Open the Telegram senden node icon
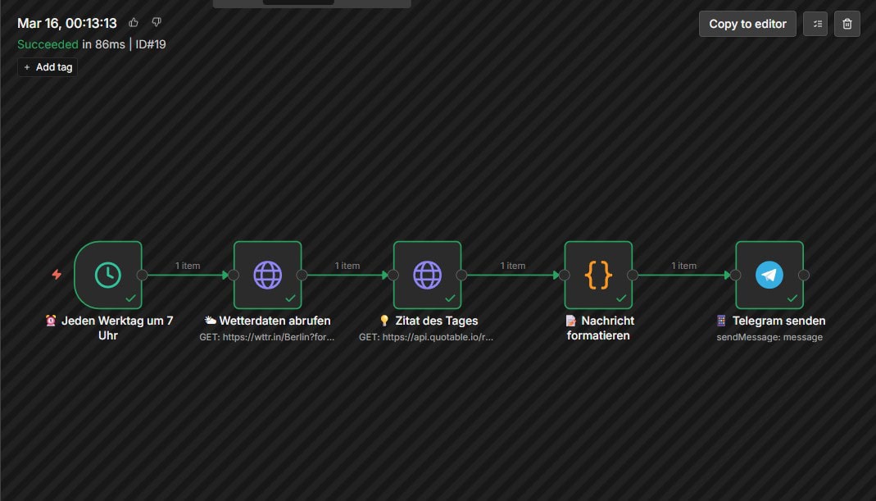876x501 pixels. tap(769, 274)
